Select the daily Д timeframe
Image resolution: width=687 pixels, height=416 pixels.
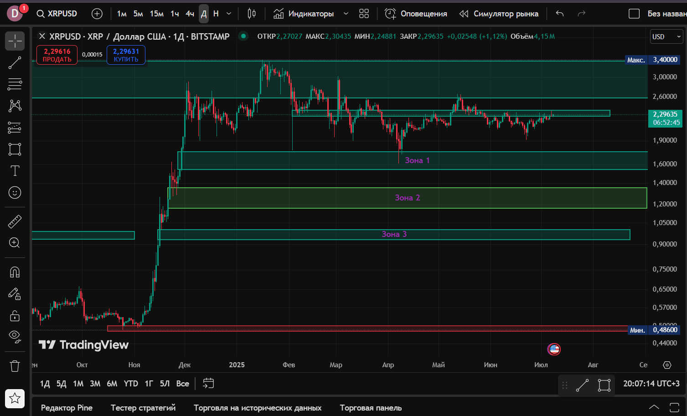[x=204, y=14]
